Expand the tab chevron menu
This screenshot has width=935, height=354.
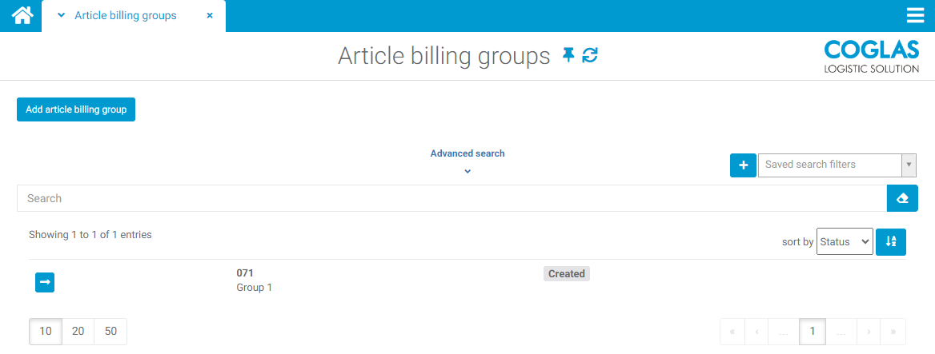click(x=62, y=16)
